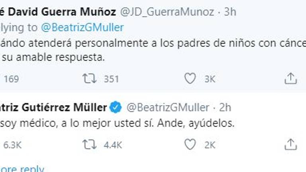Expand the more reply link
This screenshot has height=172, width=306.
pyautogui.click(x=22, y=169)
